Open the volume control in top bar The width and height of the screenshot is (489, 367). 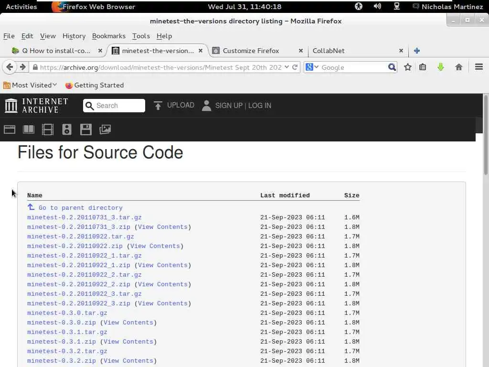coord(377,6)
